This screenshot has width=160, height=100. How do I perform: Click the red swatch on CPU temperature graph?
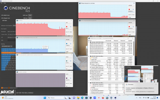67,27
